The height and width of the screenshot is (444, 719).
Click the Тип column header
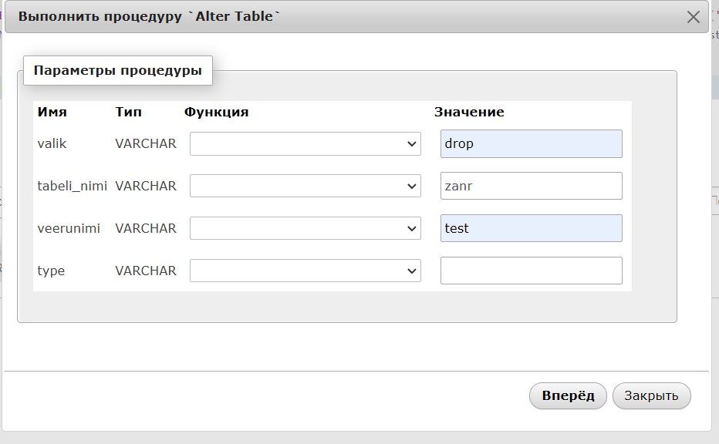(128, 113)
